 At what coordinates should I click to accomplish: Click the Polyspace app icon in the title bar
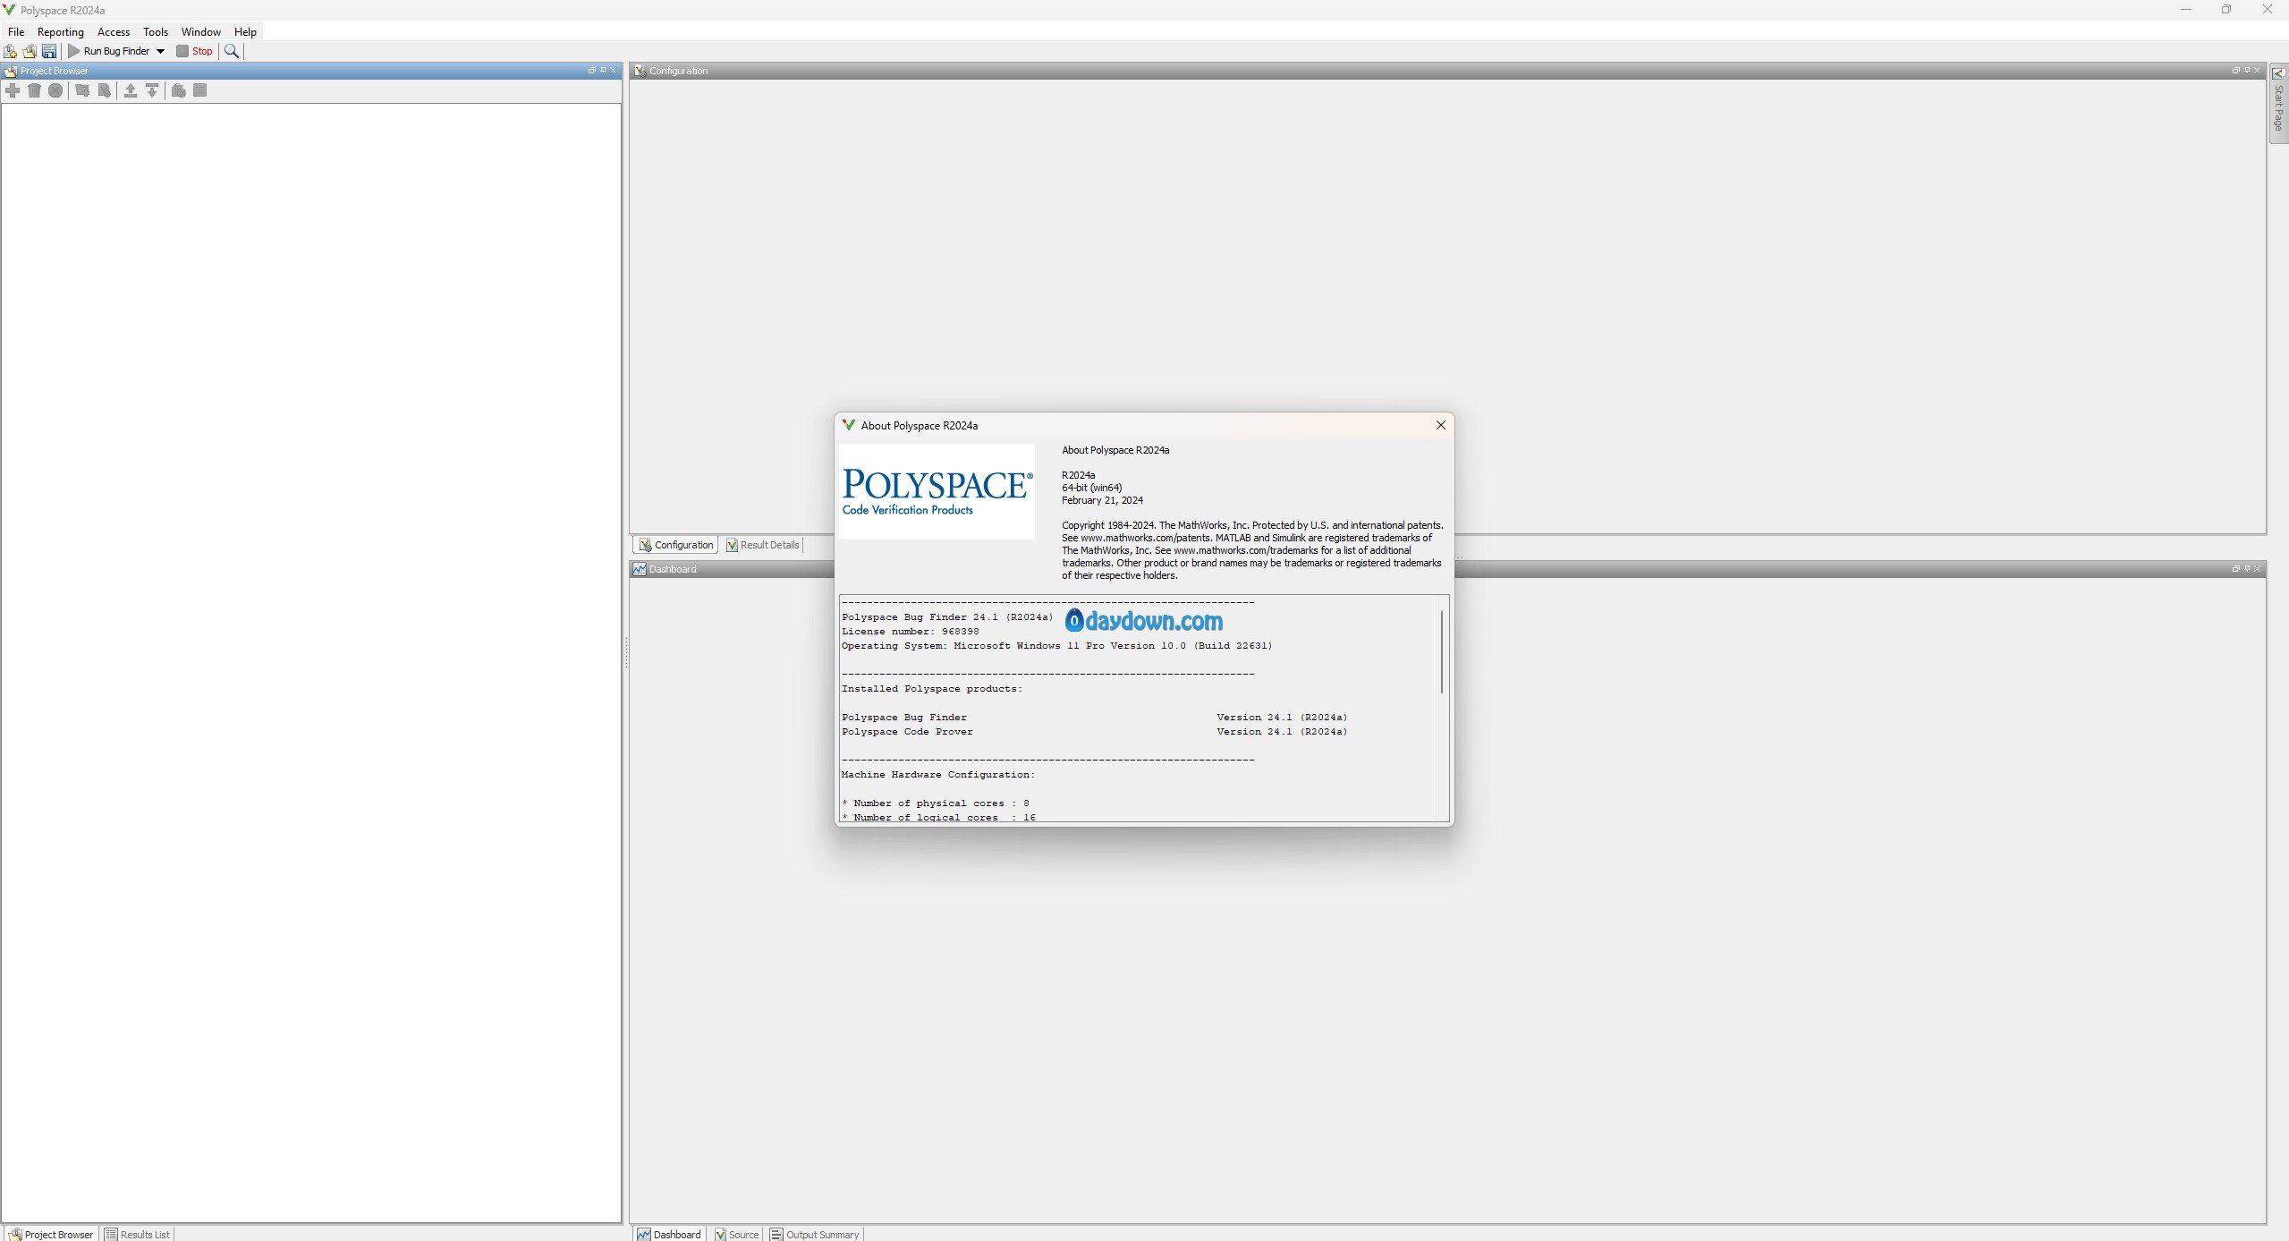pyautogui.click(x=9, y=10)
